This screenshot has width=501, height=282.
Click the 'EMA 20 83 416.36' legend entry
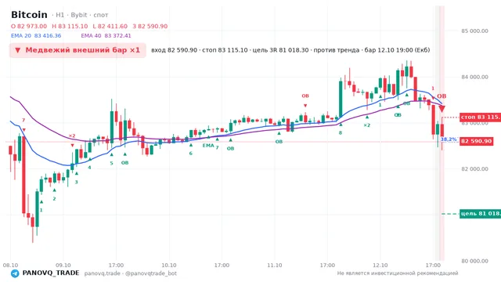click(36, 36)
